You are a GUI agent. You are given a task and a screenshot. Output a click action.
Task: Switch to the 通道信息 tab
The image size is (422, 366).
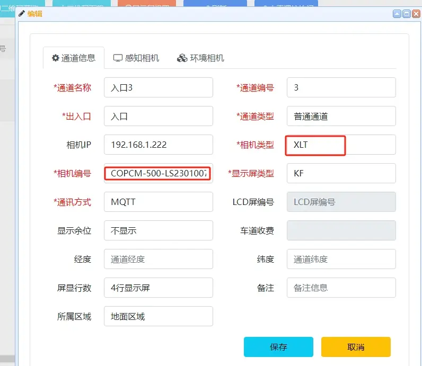click(74, 58)
